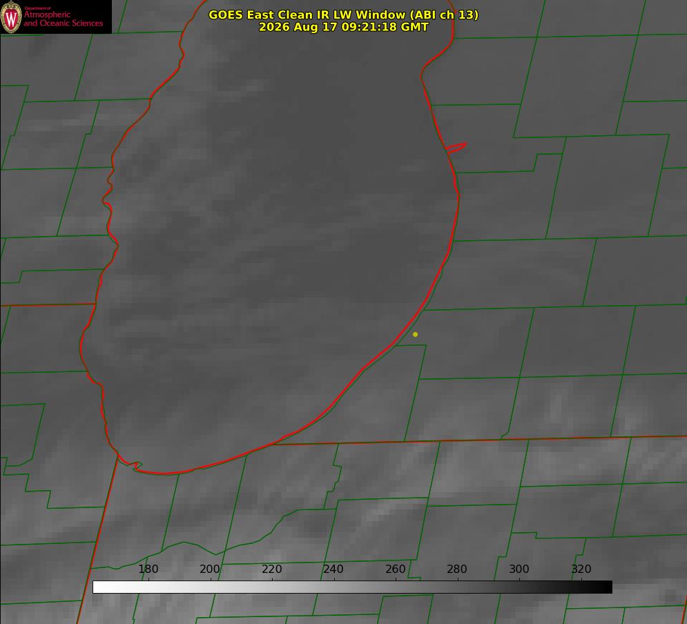Click the 2026 Aug 17 timestamp text
The image size is (687, 624).
(344, 27)
